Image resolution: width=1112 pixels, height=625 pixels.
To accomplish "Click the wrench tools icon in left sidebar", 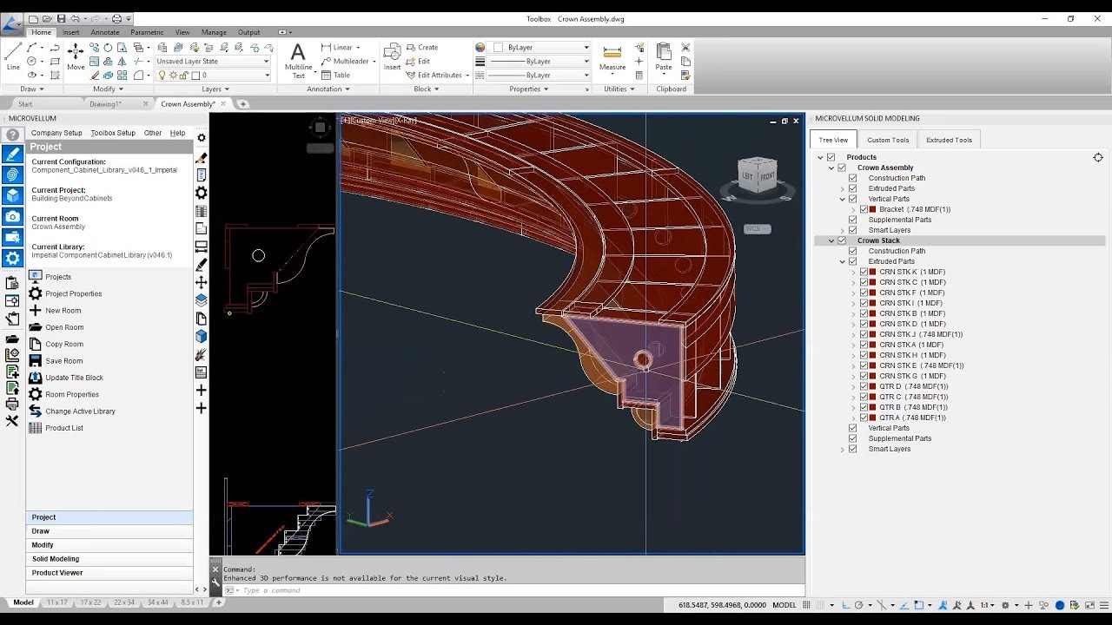I will [x=12, y=420].
